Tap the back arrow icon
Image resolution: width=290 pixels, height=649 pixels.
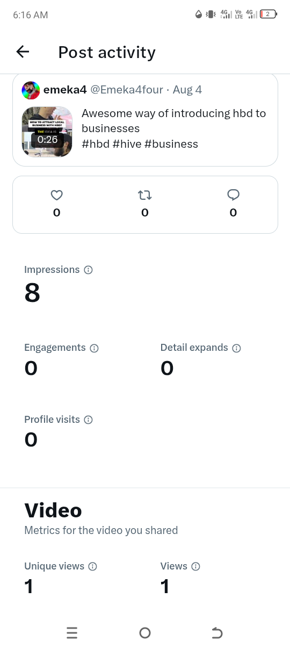coord(23,52)
